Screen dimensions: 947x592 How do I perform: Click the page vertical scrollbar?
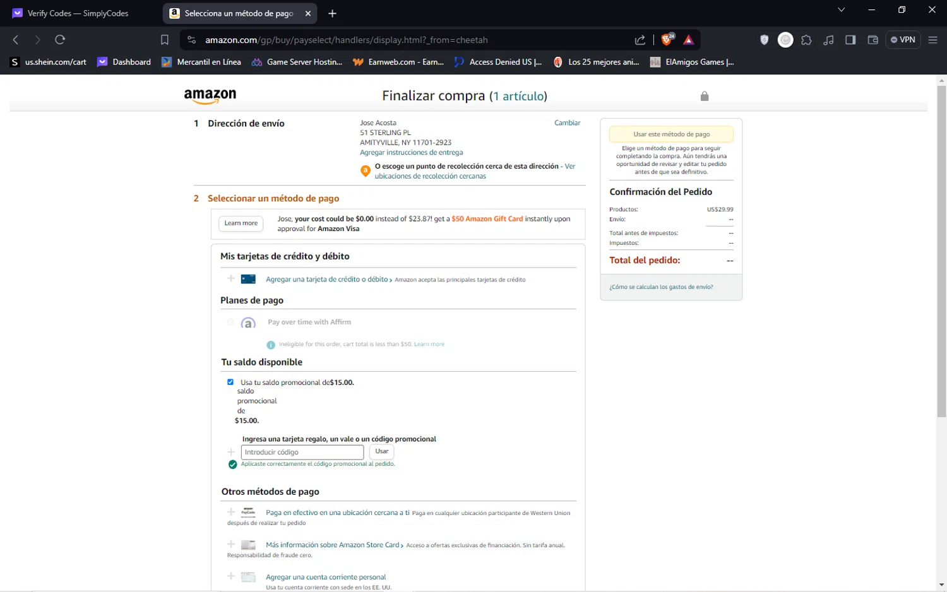click(941, 252)
